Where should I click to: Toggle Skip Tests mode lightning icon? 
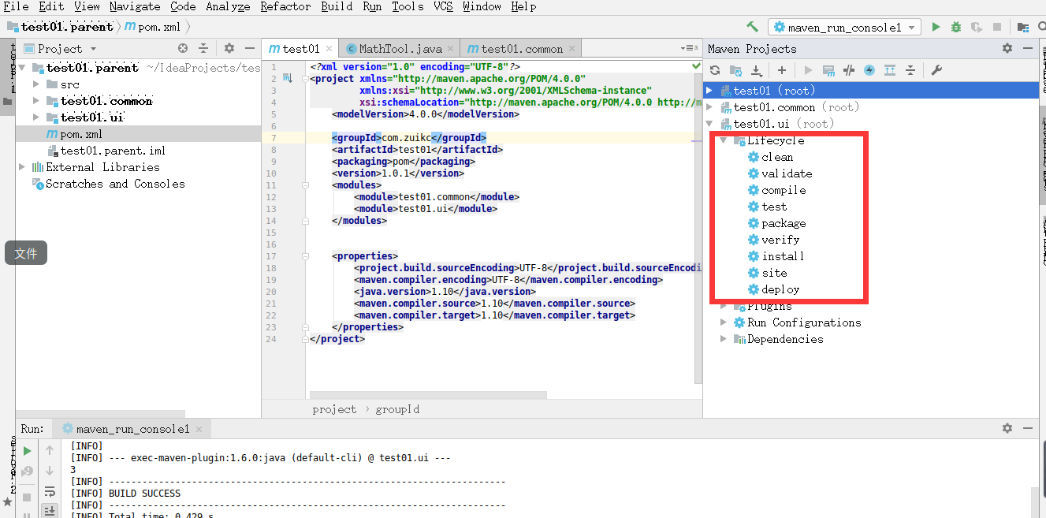869,70
